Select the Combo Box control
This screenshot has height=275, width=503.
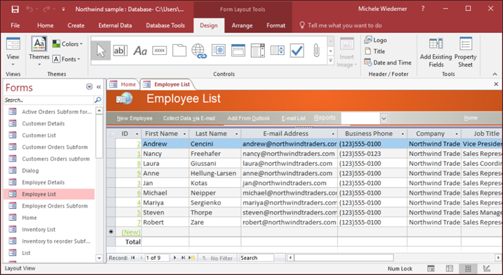258,51
